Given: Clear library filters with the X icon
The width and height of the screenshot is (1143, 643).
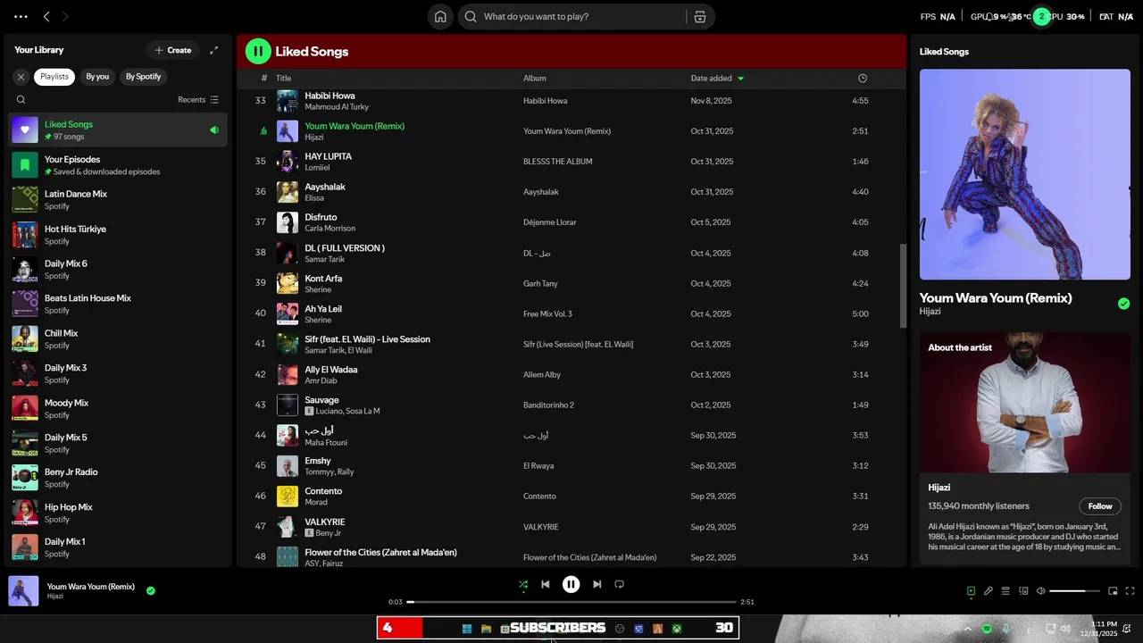Looking at the screenshot, I should pos(21,77).
